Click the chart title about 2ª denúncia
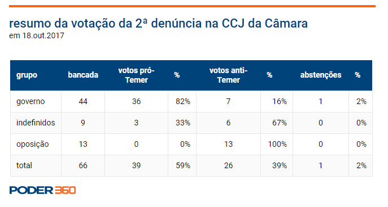The height and width of the screenshot is (207, 388). (158, 24)
